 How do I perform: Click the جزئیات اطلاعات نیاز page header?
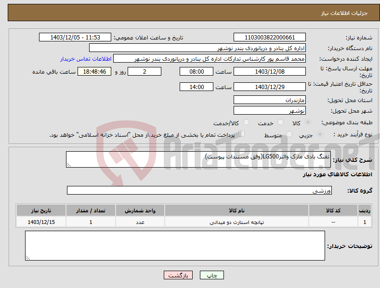pos(344,13)
